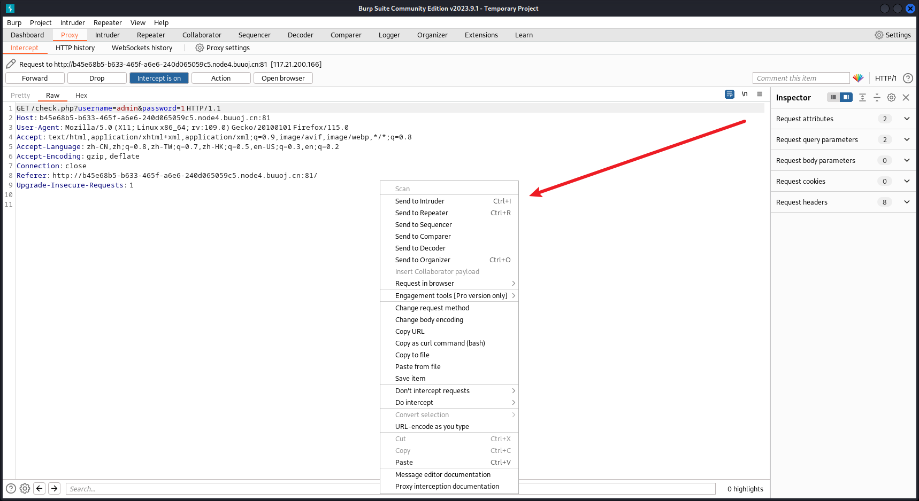This screenshot has height=501, width=919.
Task: Open the Repeater main tab
Action: pos(151,35)
